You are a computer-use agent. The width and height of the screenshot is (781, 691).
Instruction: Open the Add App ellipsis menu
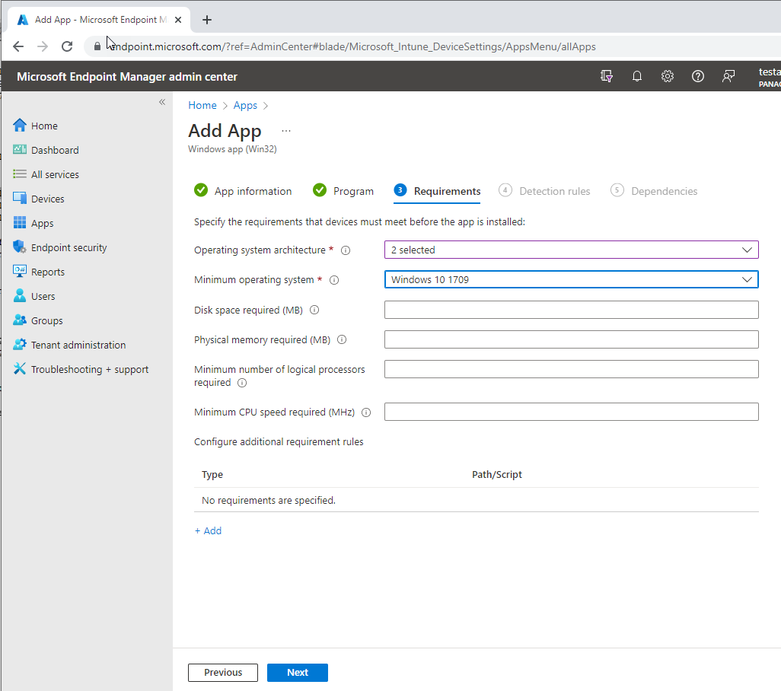pyautogui.click(x=286, y=131)
